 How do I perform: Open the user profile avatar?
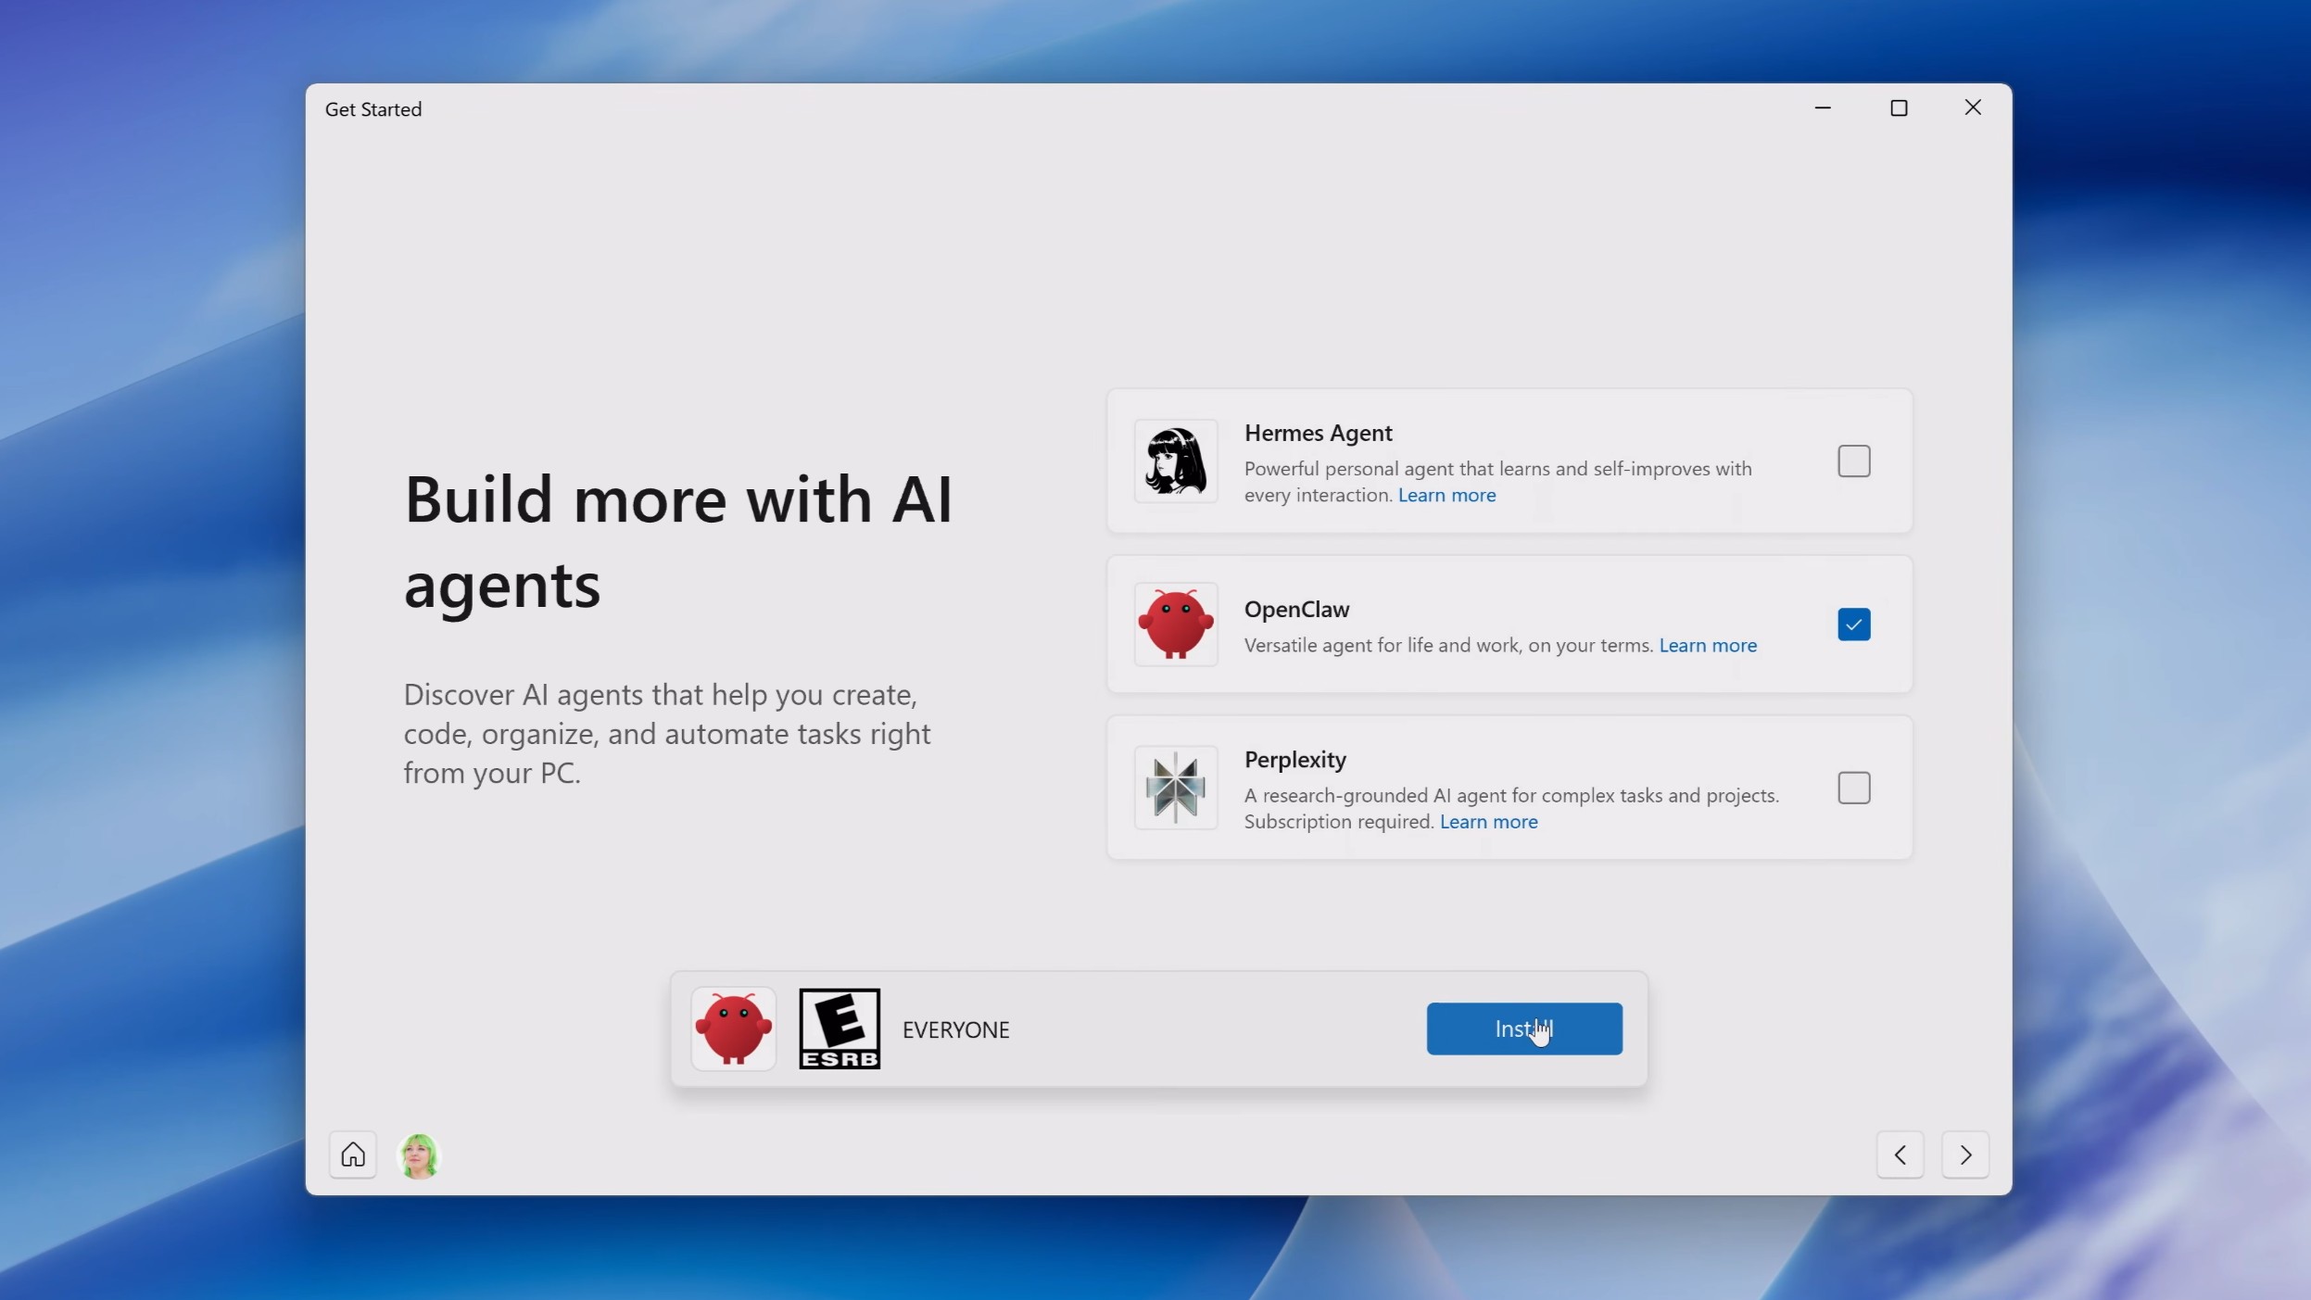coord(419,1155)
